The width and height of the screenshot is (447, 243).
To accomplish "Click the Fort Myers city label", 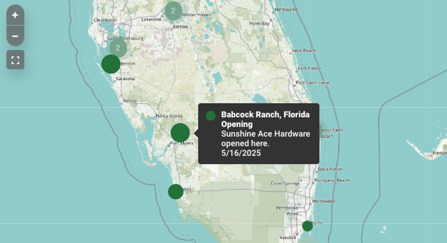I will point(182,143).
